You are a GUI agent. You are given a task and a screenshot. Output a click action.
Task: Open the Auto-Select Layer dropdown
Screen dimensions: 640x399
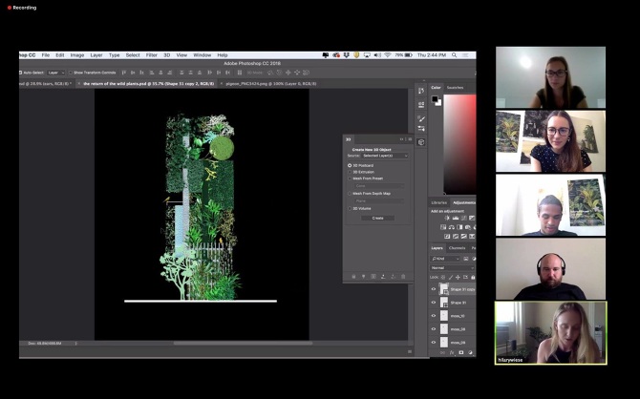[x=56, y=73]
